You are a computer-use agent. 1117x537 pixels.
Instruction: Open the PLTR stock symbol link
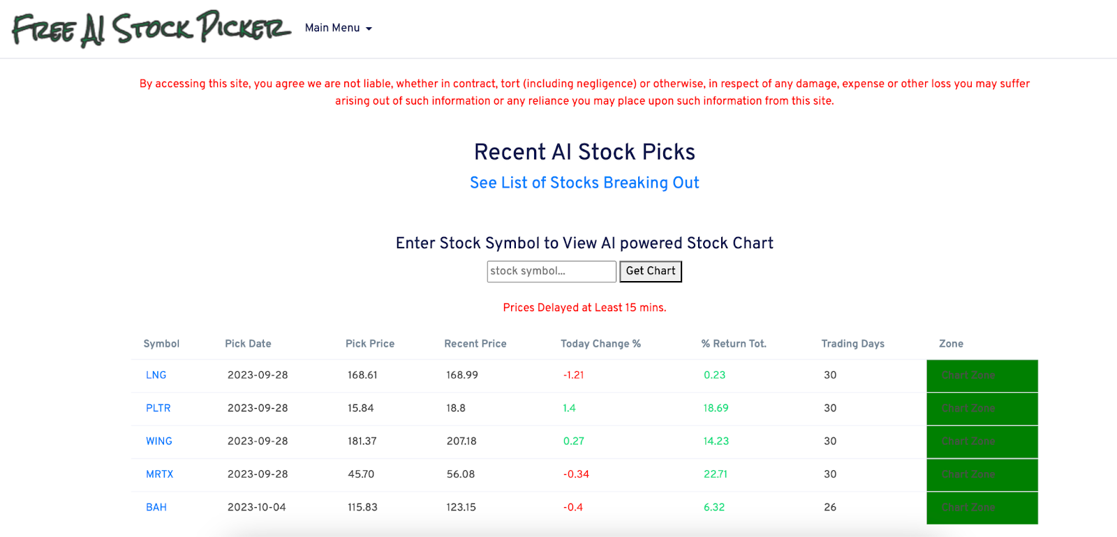point(158,408)
